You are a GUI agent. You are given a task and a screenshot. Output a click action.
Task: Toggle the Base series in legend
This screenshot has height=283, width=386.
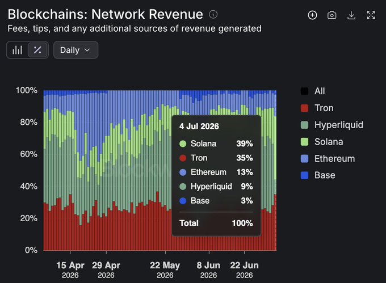(318, 175)
